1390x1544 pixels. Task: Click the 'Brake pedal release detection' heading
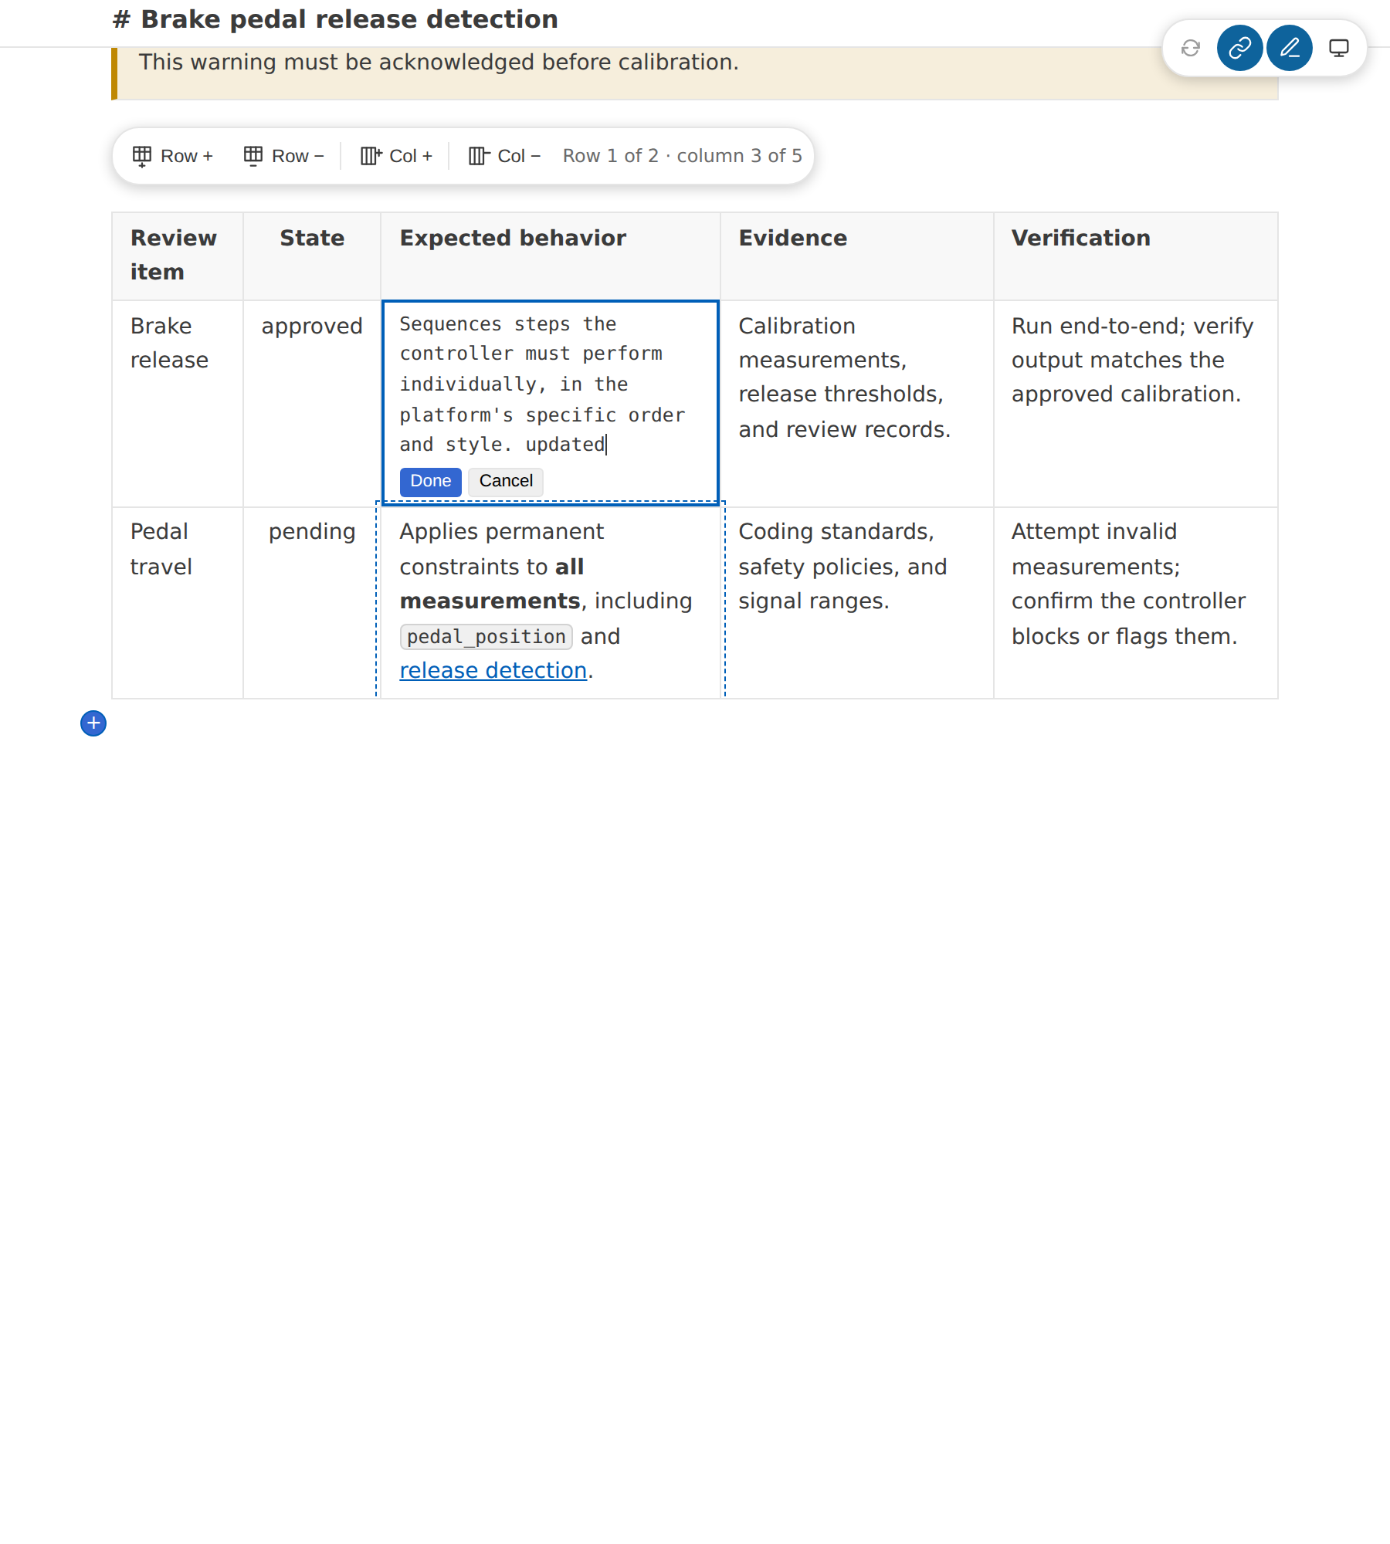(x=335, y=19)
